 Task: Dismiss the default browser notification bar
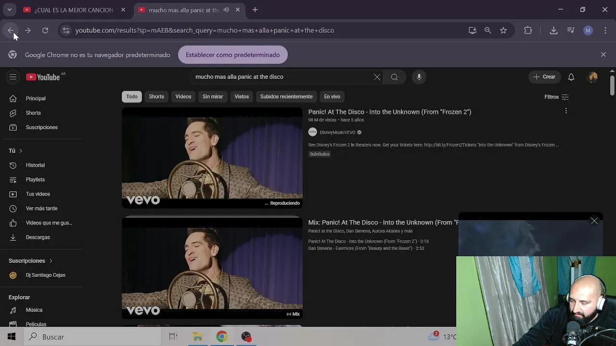[x=603, y=55]
